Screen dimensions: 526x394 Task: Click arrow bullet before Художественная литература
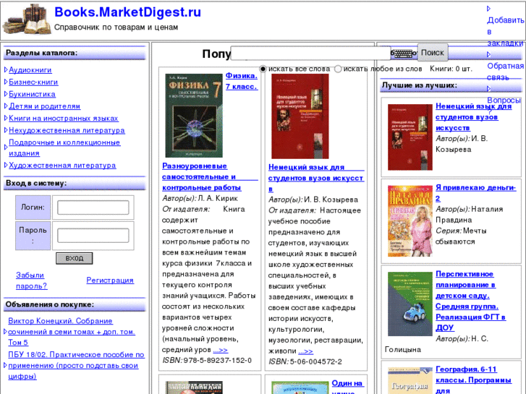coord(6,165)
